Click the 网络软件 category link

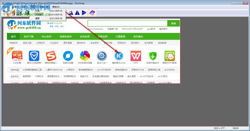point(14,43)
